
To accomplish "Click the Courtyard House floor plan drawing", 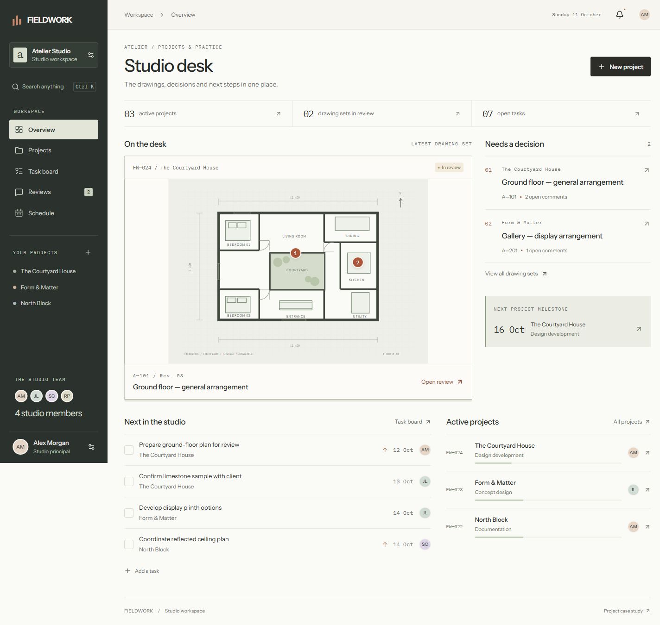I will coord(298,271).
